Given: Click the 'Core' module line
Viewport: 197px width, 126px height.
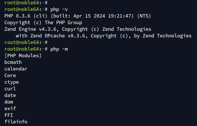Looking at the screenshot, I should click(10, 75).
